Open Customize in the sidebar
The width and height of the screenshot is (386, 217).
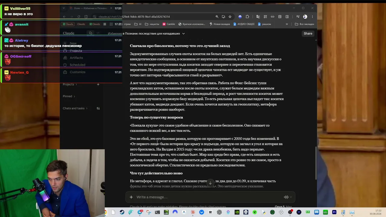click(74, 72)
